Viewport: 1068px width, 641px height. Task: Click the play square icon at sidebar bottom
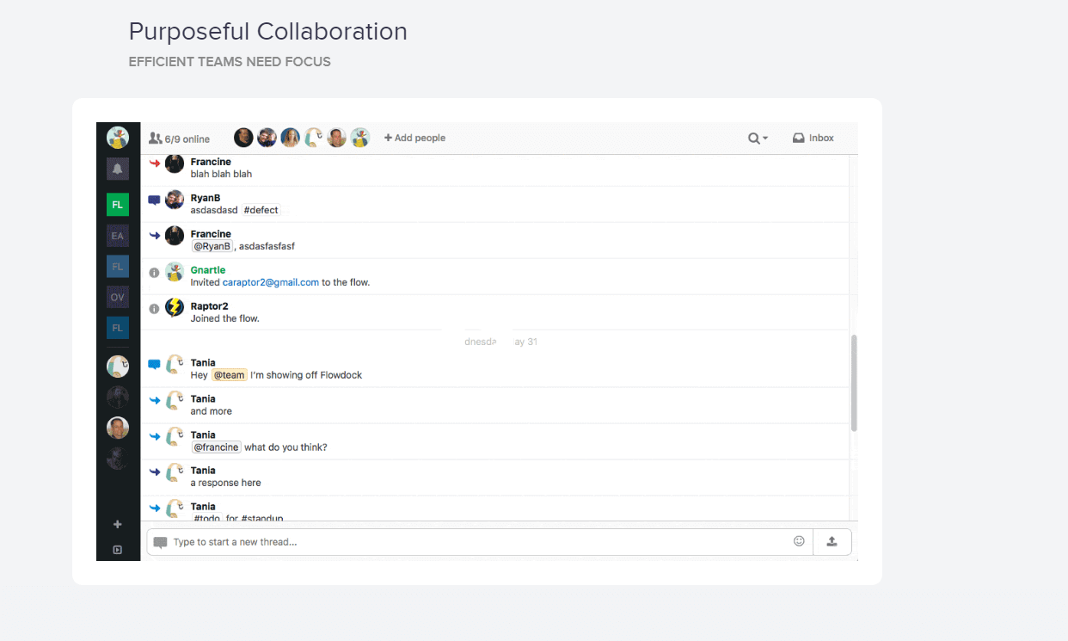pos(118,550)
